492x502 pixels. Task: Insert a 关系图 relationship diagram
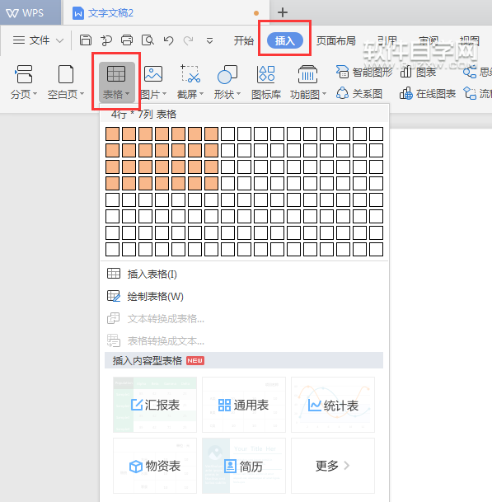[358, 93]
